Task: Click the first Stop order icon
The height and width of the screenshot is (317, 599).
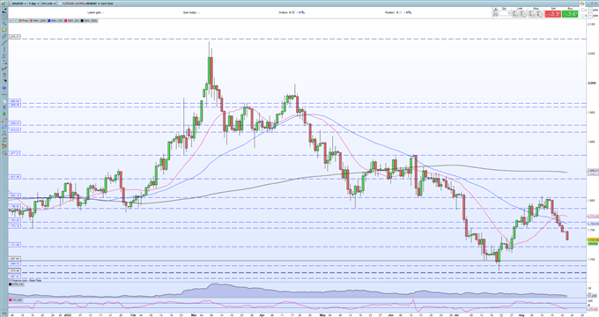Action: (x=532, y=14)
